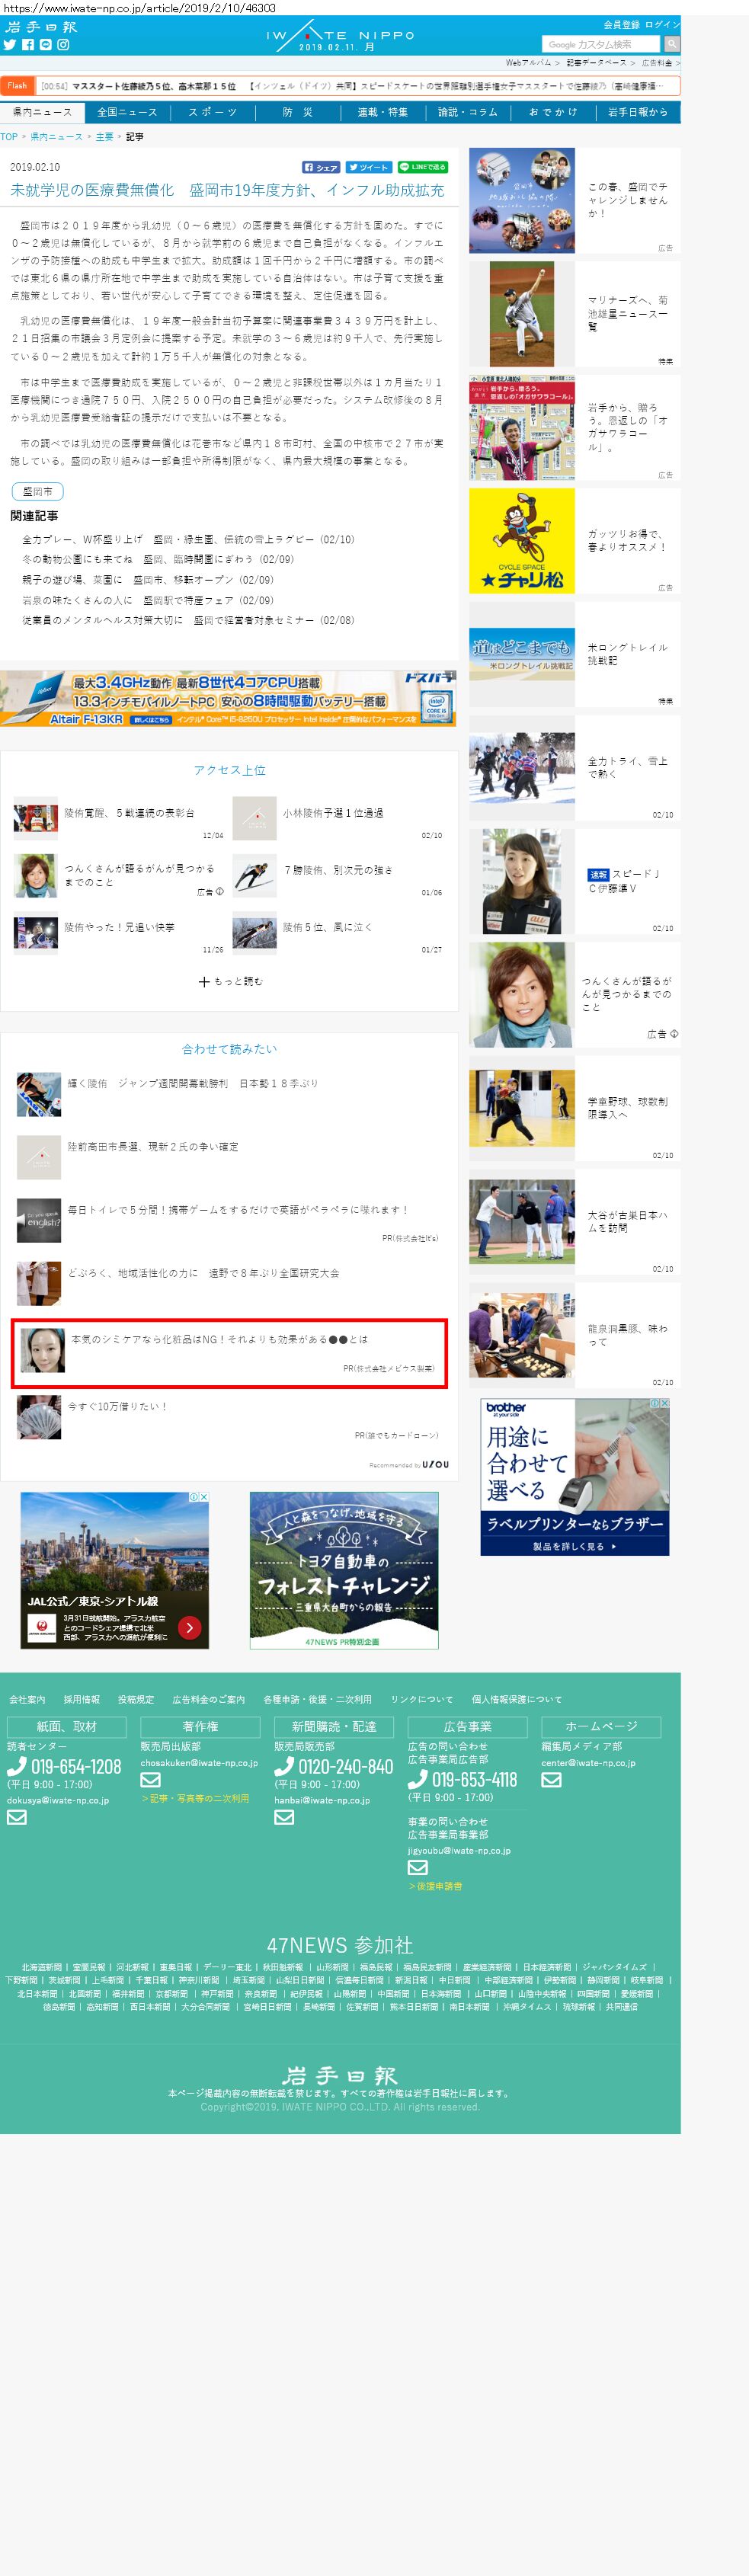The width and height of the screenshot is (749, 2576).
Task: Open the Brother label printer ad
Action: pos(574,1475)
